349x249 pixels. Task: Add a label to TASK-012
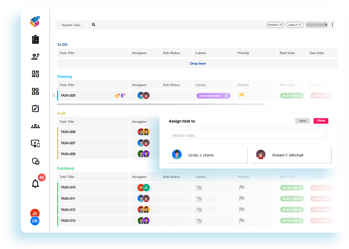tap(199, 210)
